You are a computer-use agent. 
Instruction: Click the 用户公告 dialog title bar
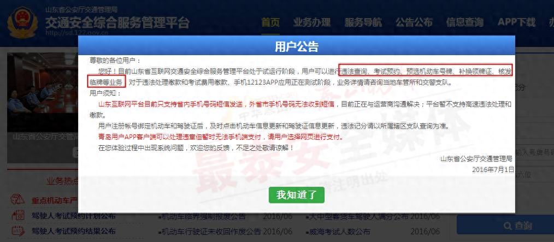(297, 46)
